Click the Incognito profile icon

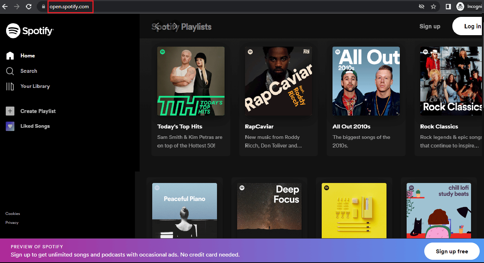point(460,6)
